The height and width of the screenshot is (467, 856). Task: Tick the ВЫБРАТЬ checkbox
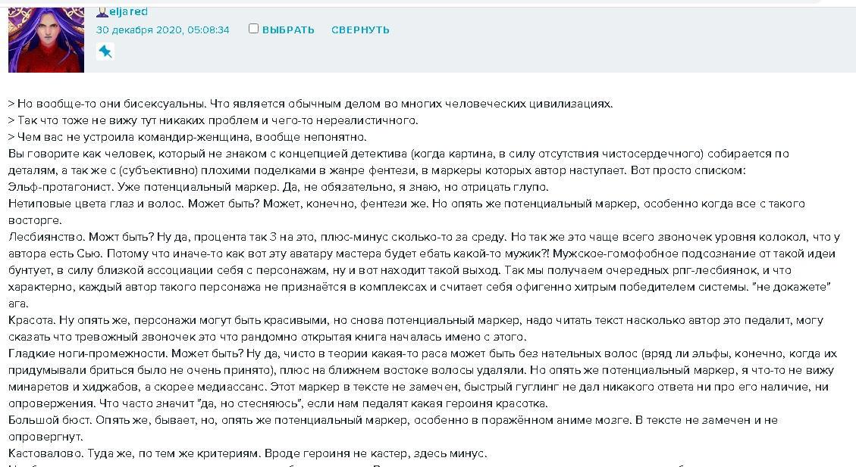pyautogui.click(x=254, y=29)
